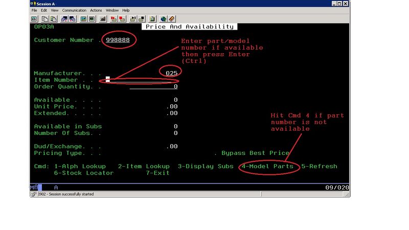
Task: Open the File menu
Action: (x=34, y=10)
